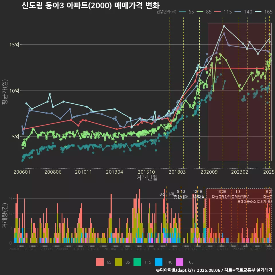275x275 pixels.
Task: Select the 85 green line entry in top legend
Action: tap(204, 12)
